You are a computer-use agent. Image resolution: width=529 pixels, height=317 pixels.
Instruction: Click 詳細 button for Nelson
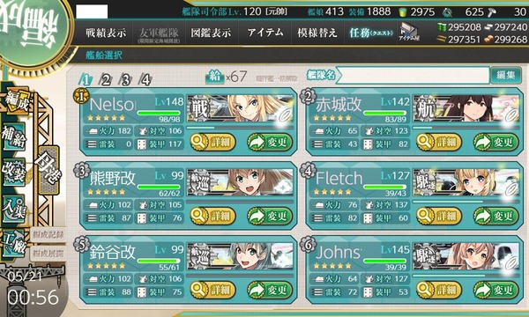tap(212, 142)
